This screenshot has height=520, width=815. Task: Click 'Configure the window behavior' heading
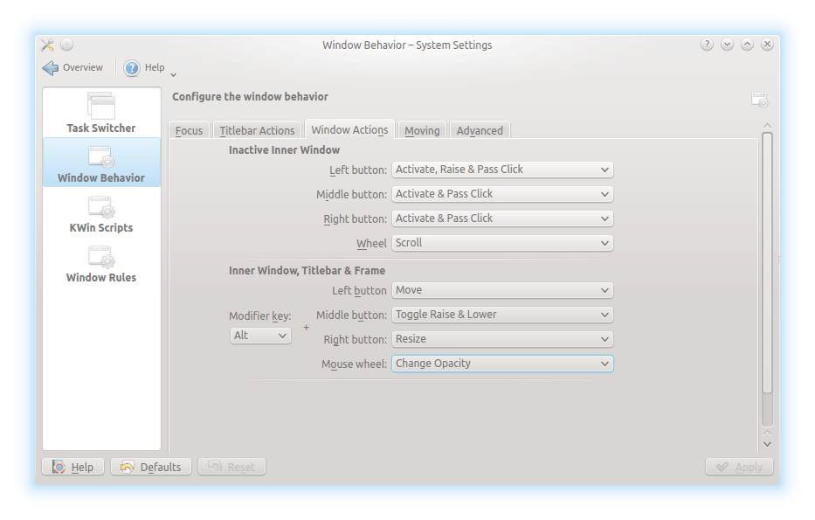coord(250,97)
